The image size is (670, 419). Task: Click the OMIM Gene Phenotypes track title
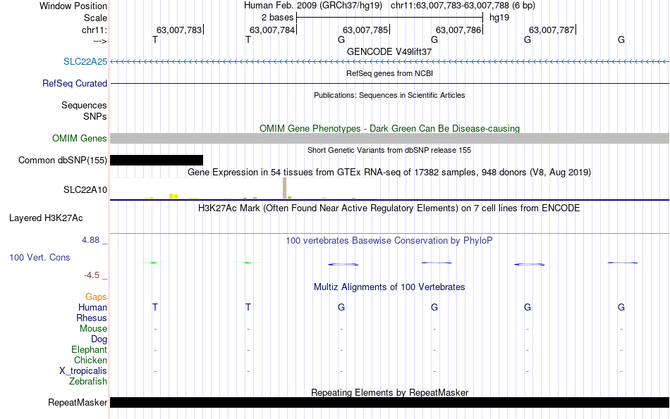[389, 128]
